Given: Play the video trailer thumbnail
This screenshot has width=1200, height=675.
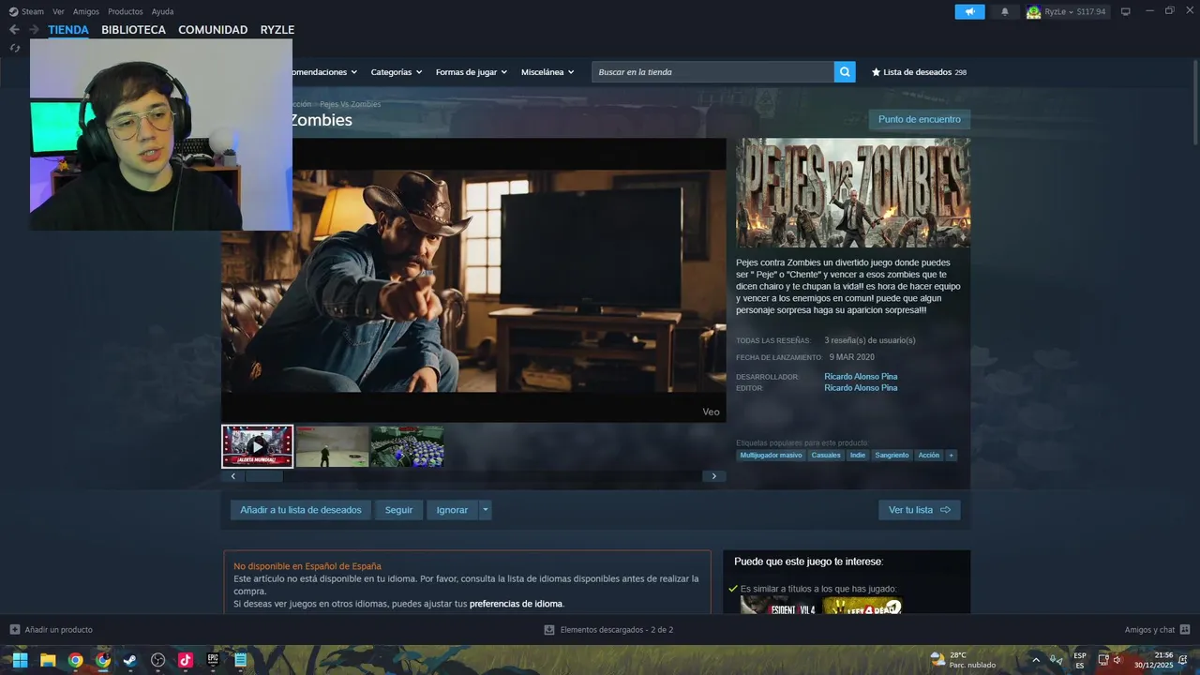Looking at the screenshot, I should pyautogui.click(x=258, y=446).
